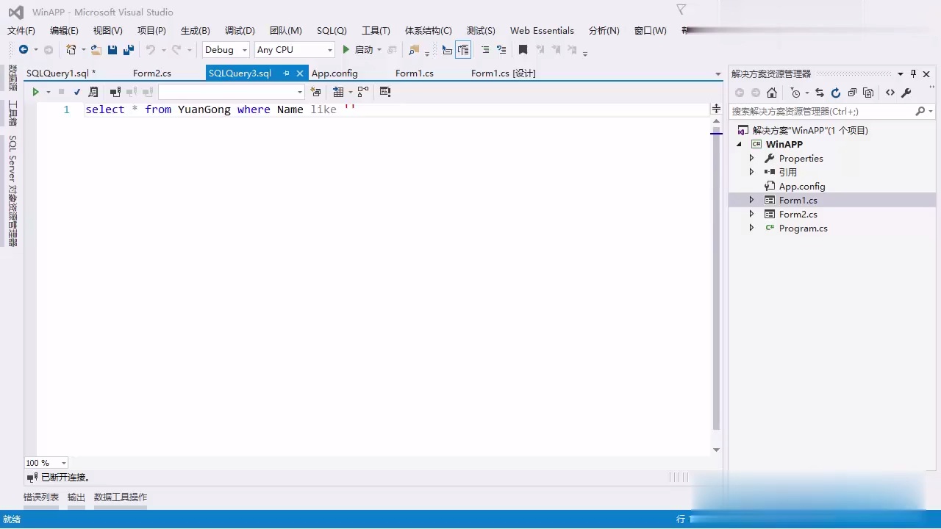This screenshot has width=941, height=529.
Task: Pin the SQLQuery3.sql tab
Action: pyautogui.click(x=286, y=73)
